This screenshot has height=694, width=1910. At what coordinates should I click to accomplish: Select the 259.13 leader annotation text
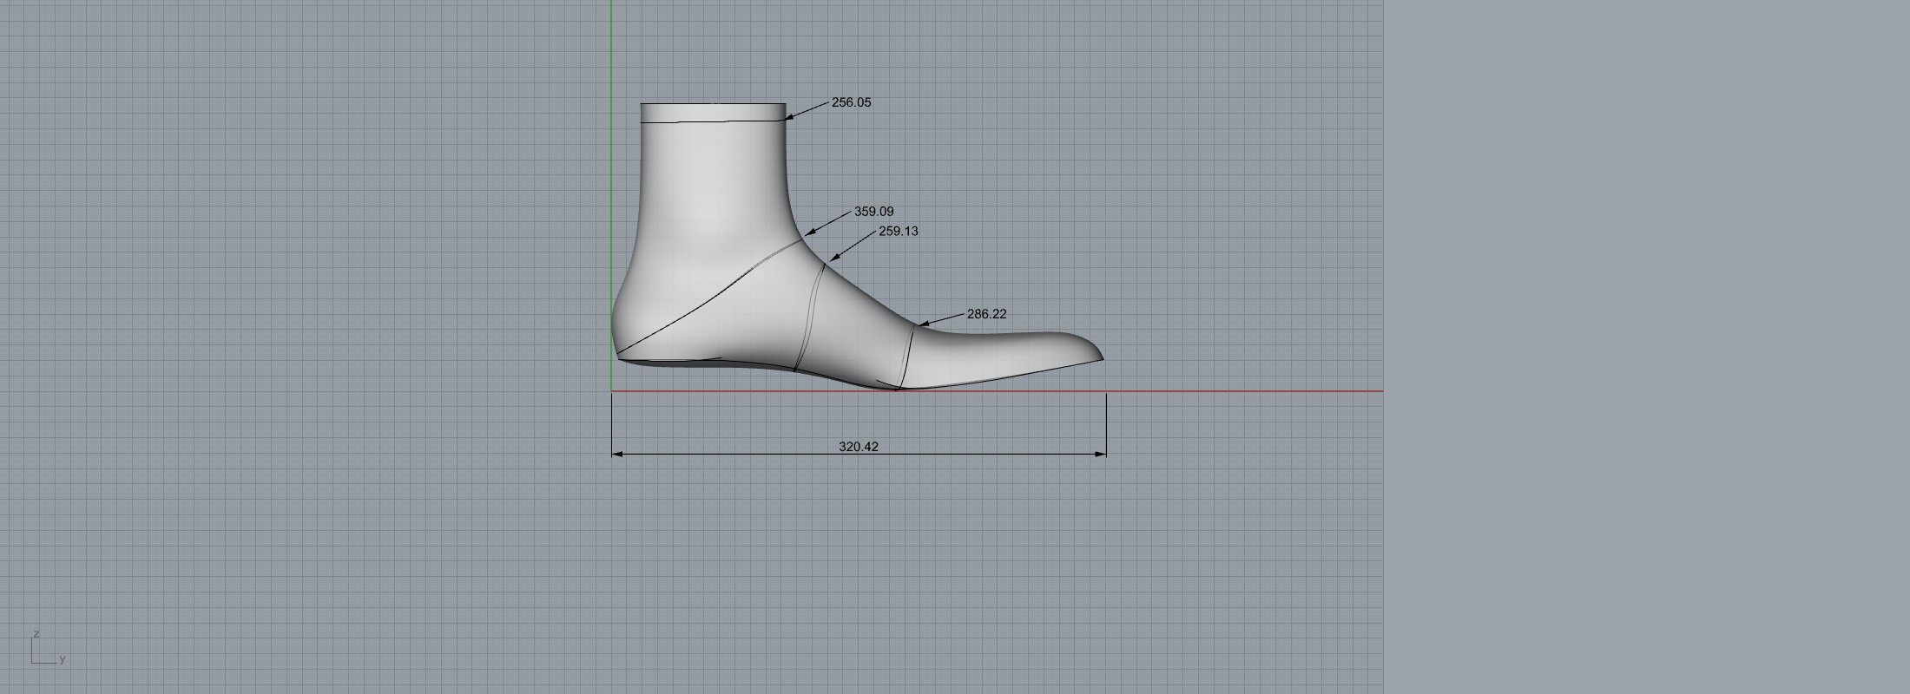coord(898,232)
